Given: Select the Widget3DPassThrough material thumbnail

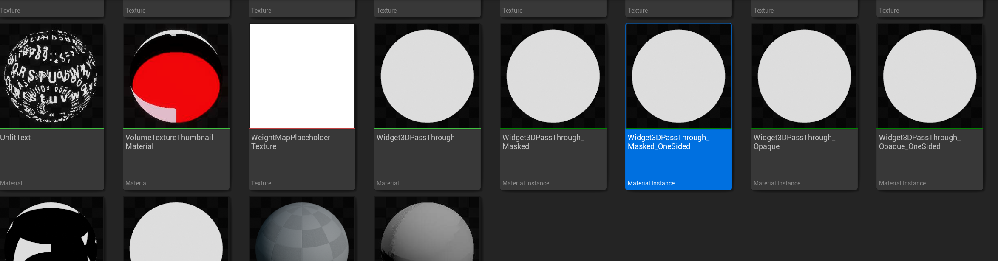Looking at the screenshot, I should click(427, 76).
